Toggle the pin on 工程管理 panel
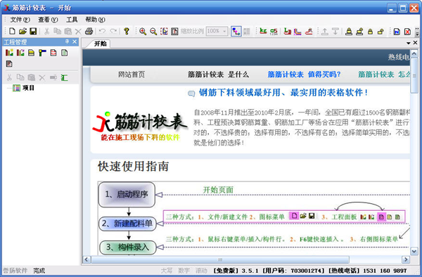The width and height of the screenshot is (422, 277). tap(67, 41)
